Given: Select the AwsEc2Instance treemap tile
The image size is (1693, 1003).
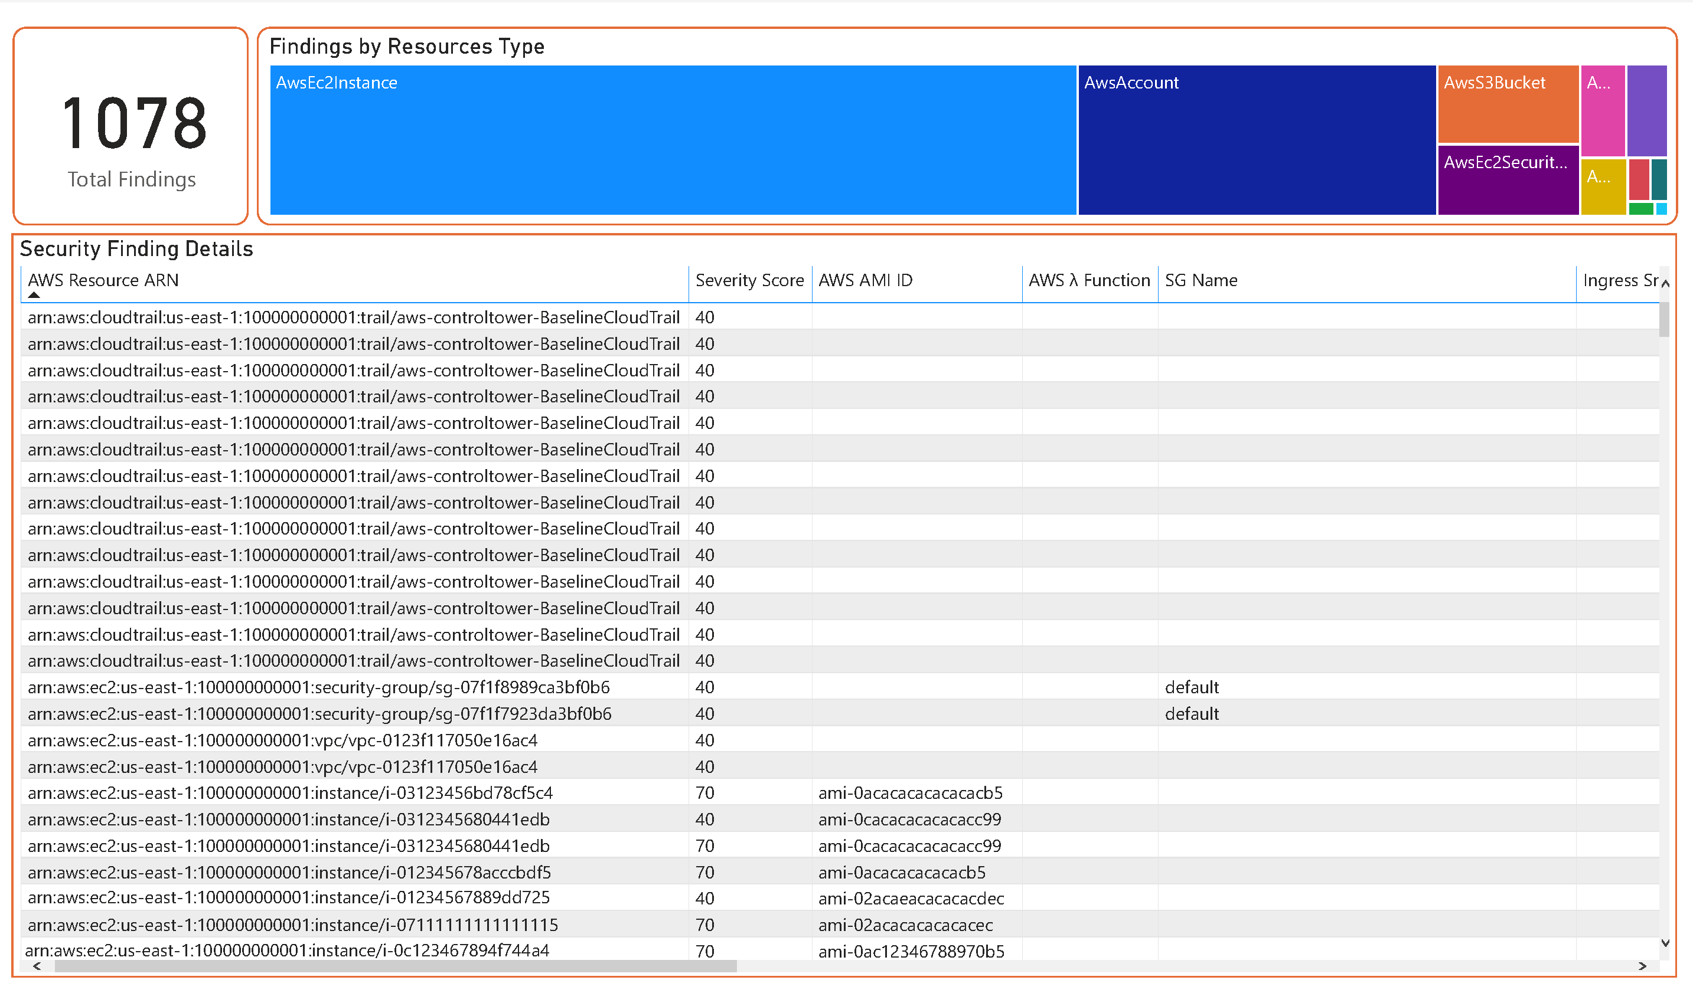Looking at the screenshot, I should 673,140.
